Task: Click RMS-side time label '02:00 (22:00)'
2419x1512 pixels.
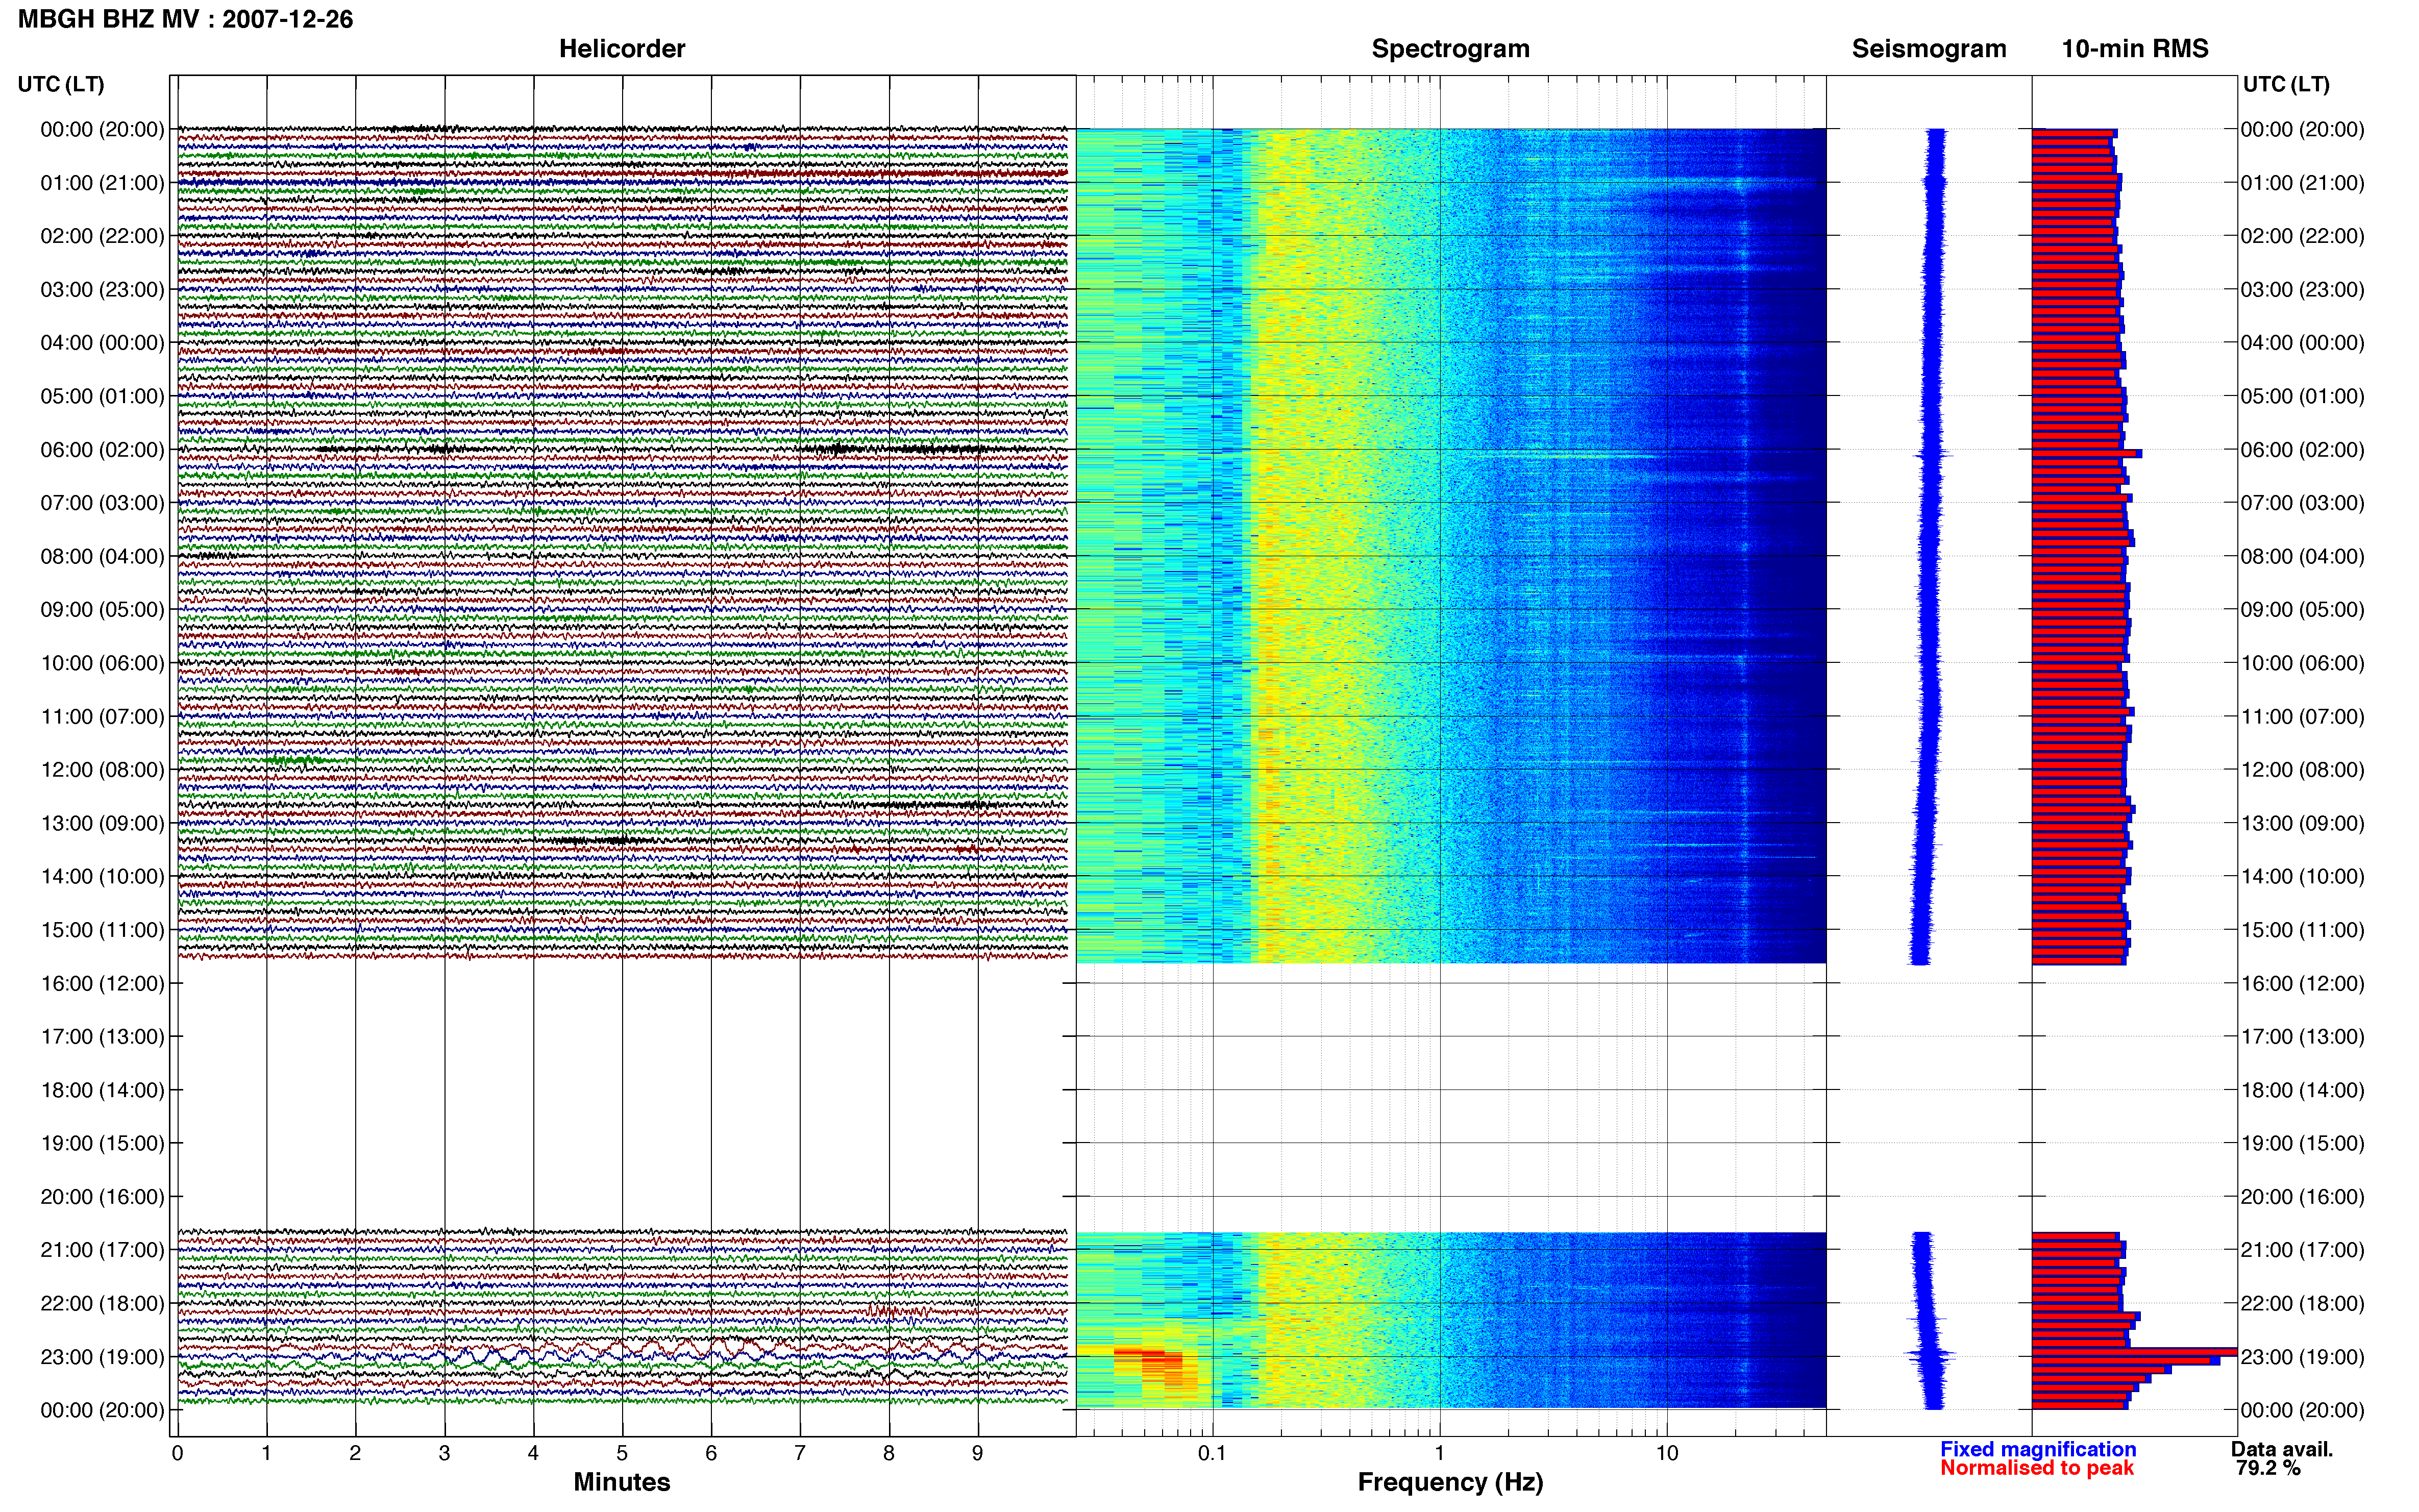Action: pyautogui.click(x=2302, y=236)
